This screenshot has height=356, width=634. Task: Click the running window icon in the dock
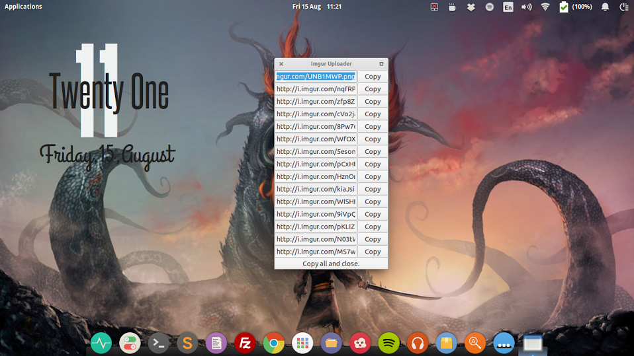[x=533, y=344]
